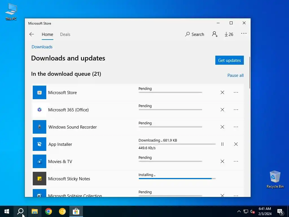Click the Pause all link

click(235, 75)
